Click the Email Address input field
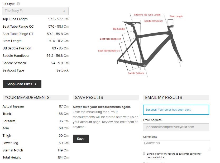The height and width of the screenshot is (163, 220). (176, 127)
